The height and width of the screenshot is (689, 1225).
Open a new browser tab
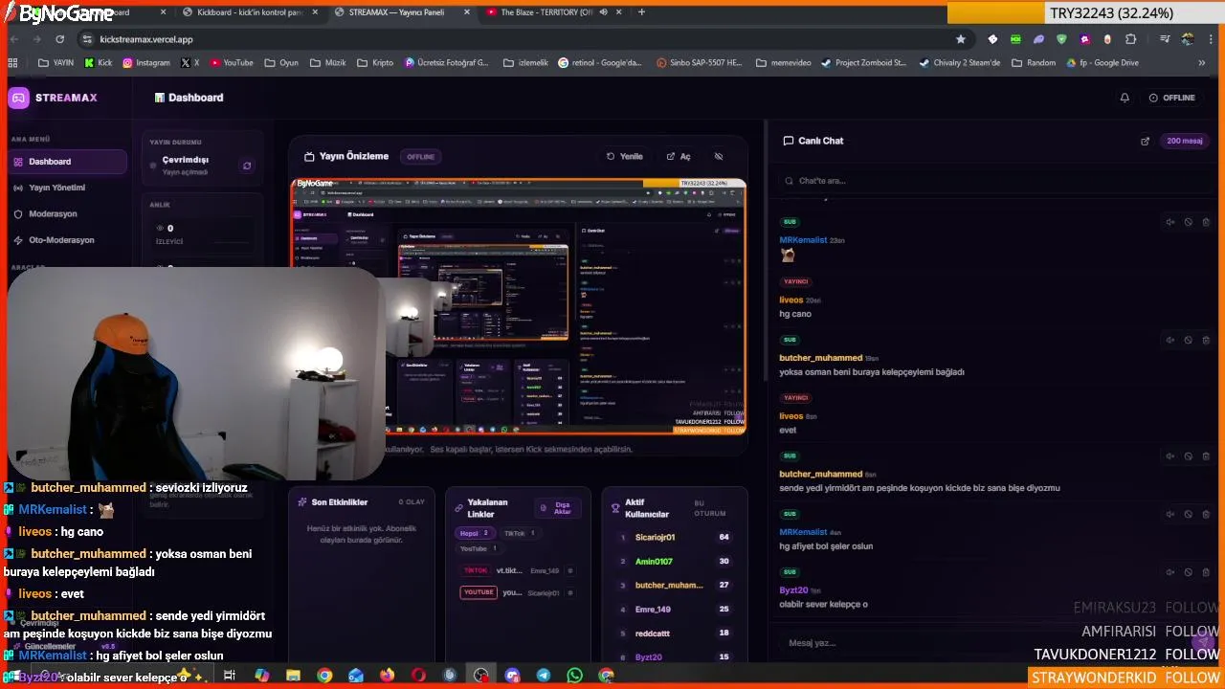pyautogui.click(x=641, y=12)
